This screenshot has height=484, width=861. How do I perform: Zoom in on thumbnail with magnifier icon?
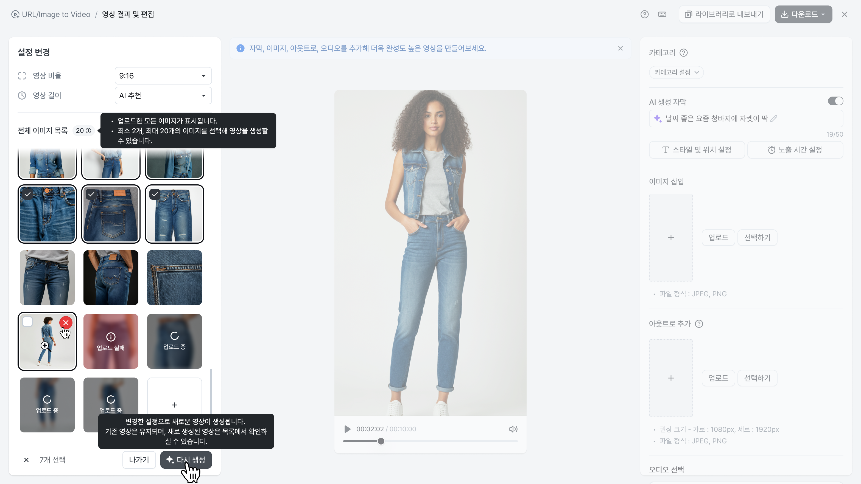[x=45, y=346]
